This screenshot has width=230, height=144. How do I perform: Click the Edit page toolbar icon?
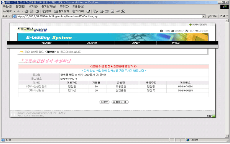[107, 11]
